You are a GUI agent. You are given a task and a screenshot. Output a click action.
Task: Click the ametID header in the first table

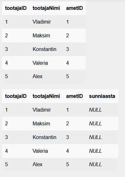tap(74, 8)
